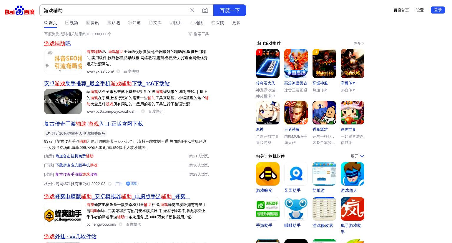Open 游戏外挂 - 非凡软件站 result

tap(70, 237)
